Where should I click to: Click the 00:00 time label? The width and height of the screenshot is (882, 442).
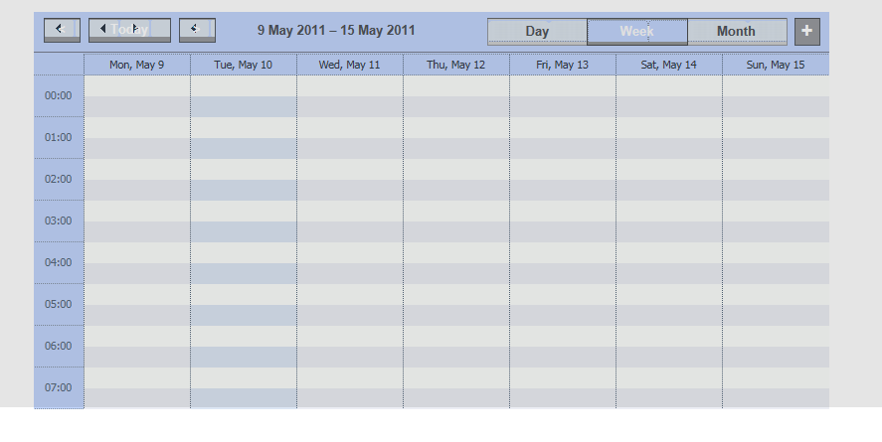[59, 96]
